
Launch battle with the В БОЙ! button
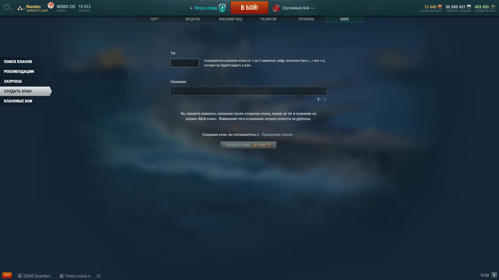click(249, 8)
